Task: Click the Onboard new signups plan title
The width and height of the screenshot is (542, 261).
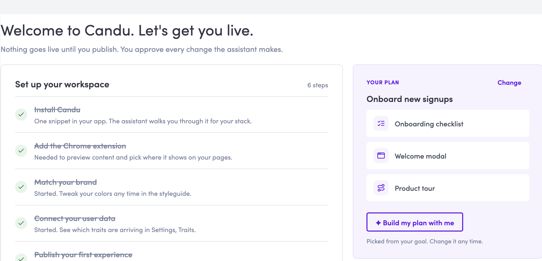Action: coord(410,99)
